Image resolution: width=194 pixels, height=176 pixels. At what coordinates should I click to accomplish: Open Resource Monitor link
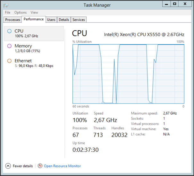(62, 166)
